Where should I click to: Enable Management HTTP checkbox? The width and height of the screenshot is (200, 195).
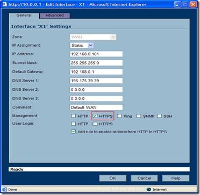point(74,116)
